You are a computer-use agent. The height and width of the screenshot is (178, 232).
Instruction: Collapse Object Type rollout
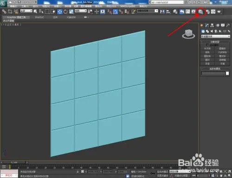point(215,42)
